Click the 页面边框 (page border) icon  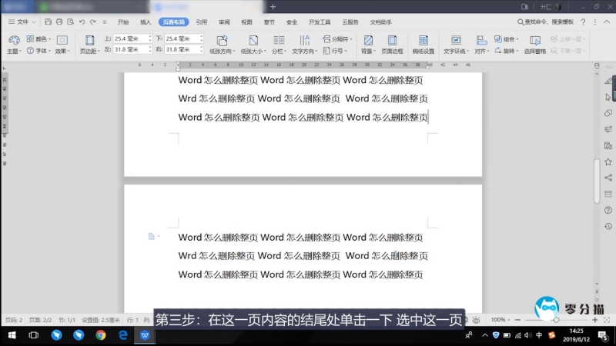coord(393,43)
